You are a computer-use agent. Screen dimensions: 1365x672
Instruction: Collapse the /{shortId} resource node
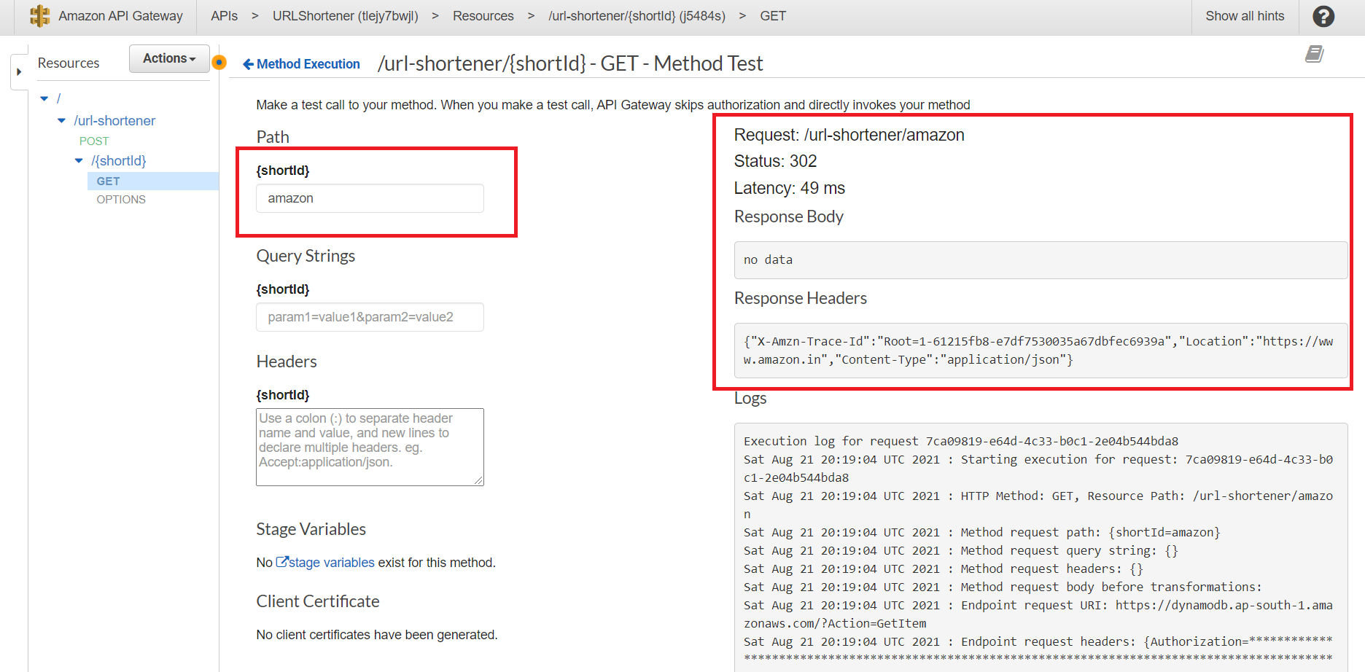[79, 161]
